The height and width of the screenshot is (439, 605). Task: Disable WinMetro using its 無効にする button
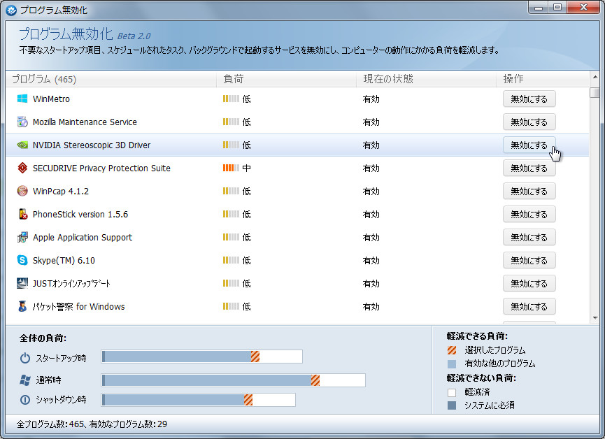click(x=528, y=99)
